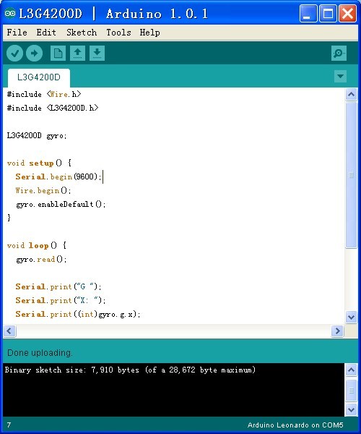The height and width of the screenshot is (434, 361).
Task: Click console scrollbar down arrow
Action: tap(351, 409)
